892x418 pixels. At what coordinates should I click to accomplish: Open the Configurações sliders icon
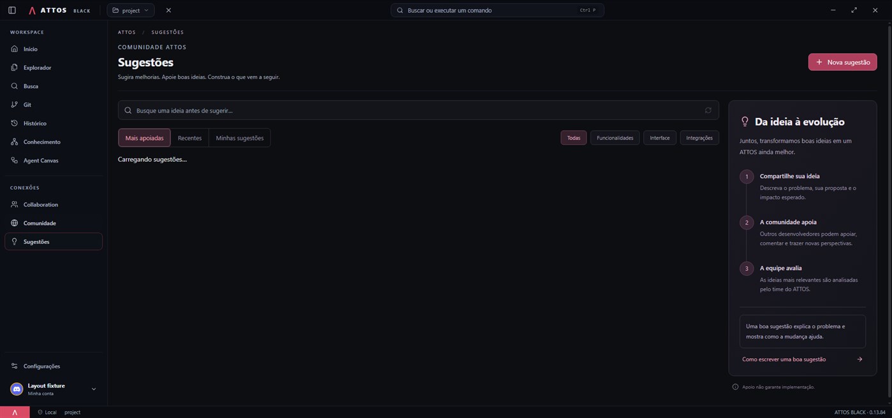tap(15, 366)
